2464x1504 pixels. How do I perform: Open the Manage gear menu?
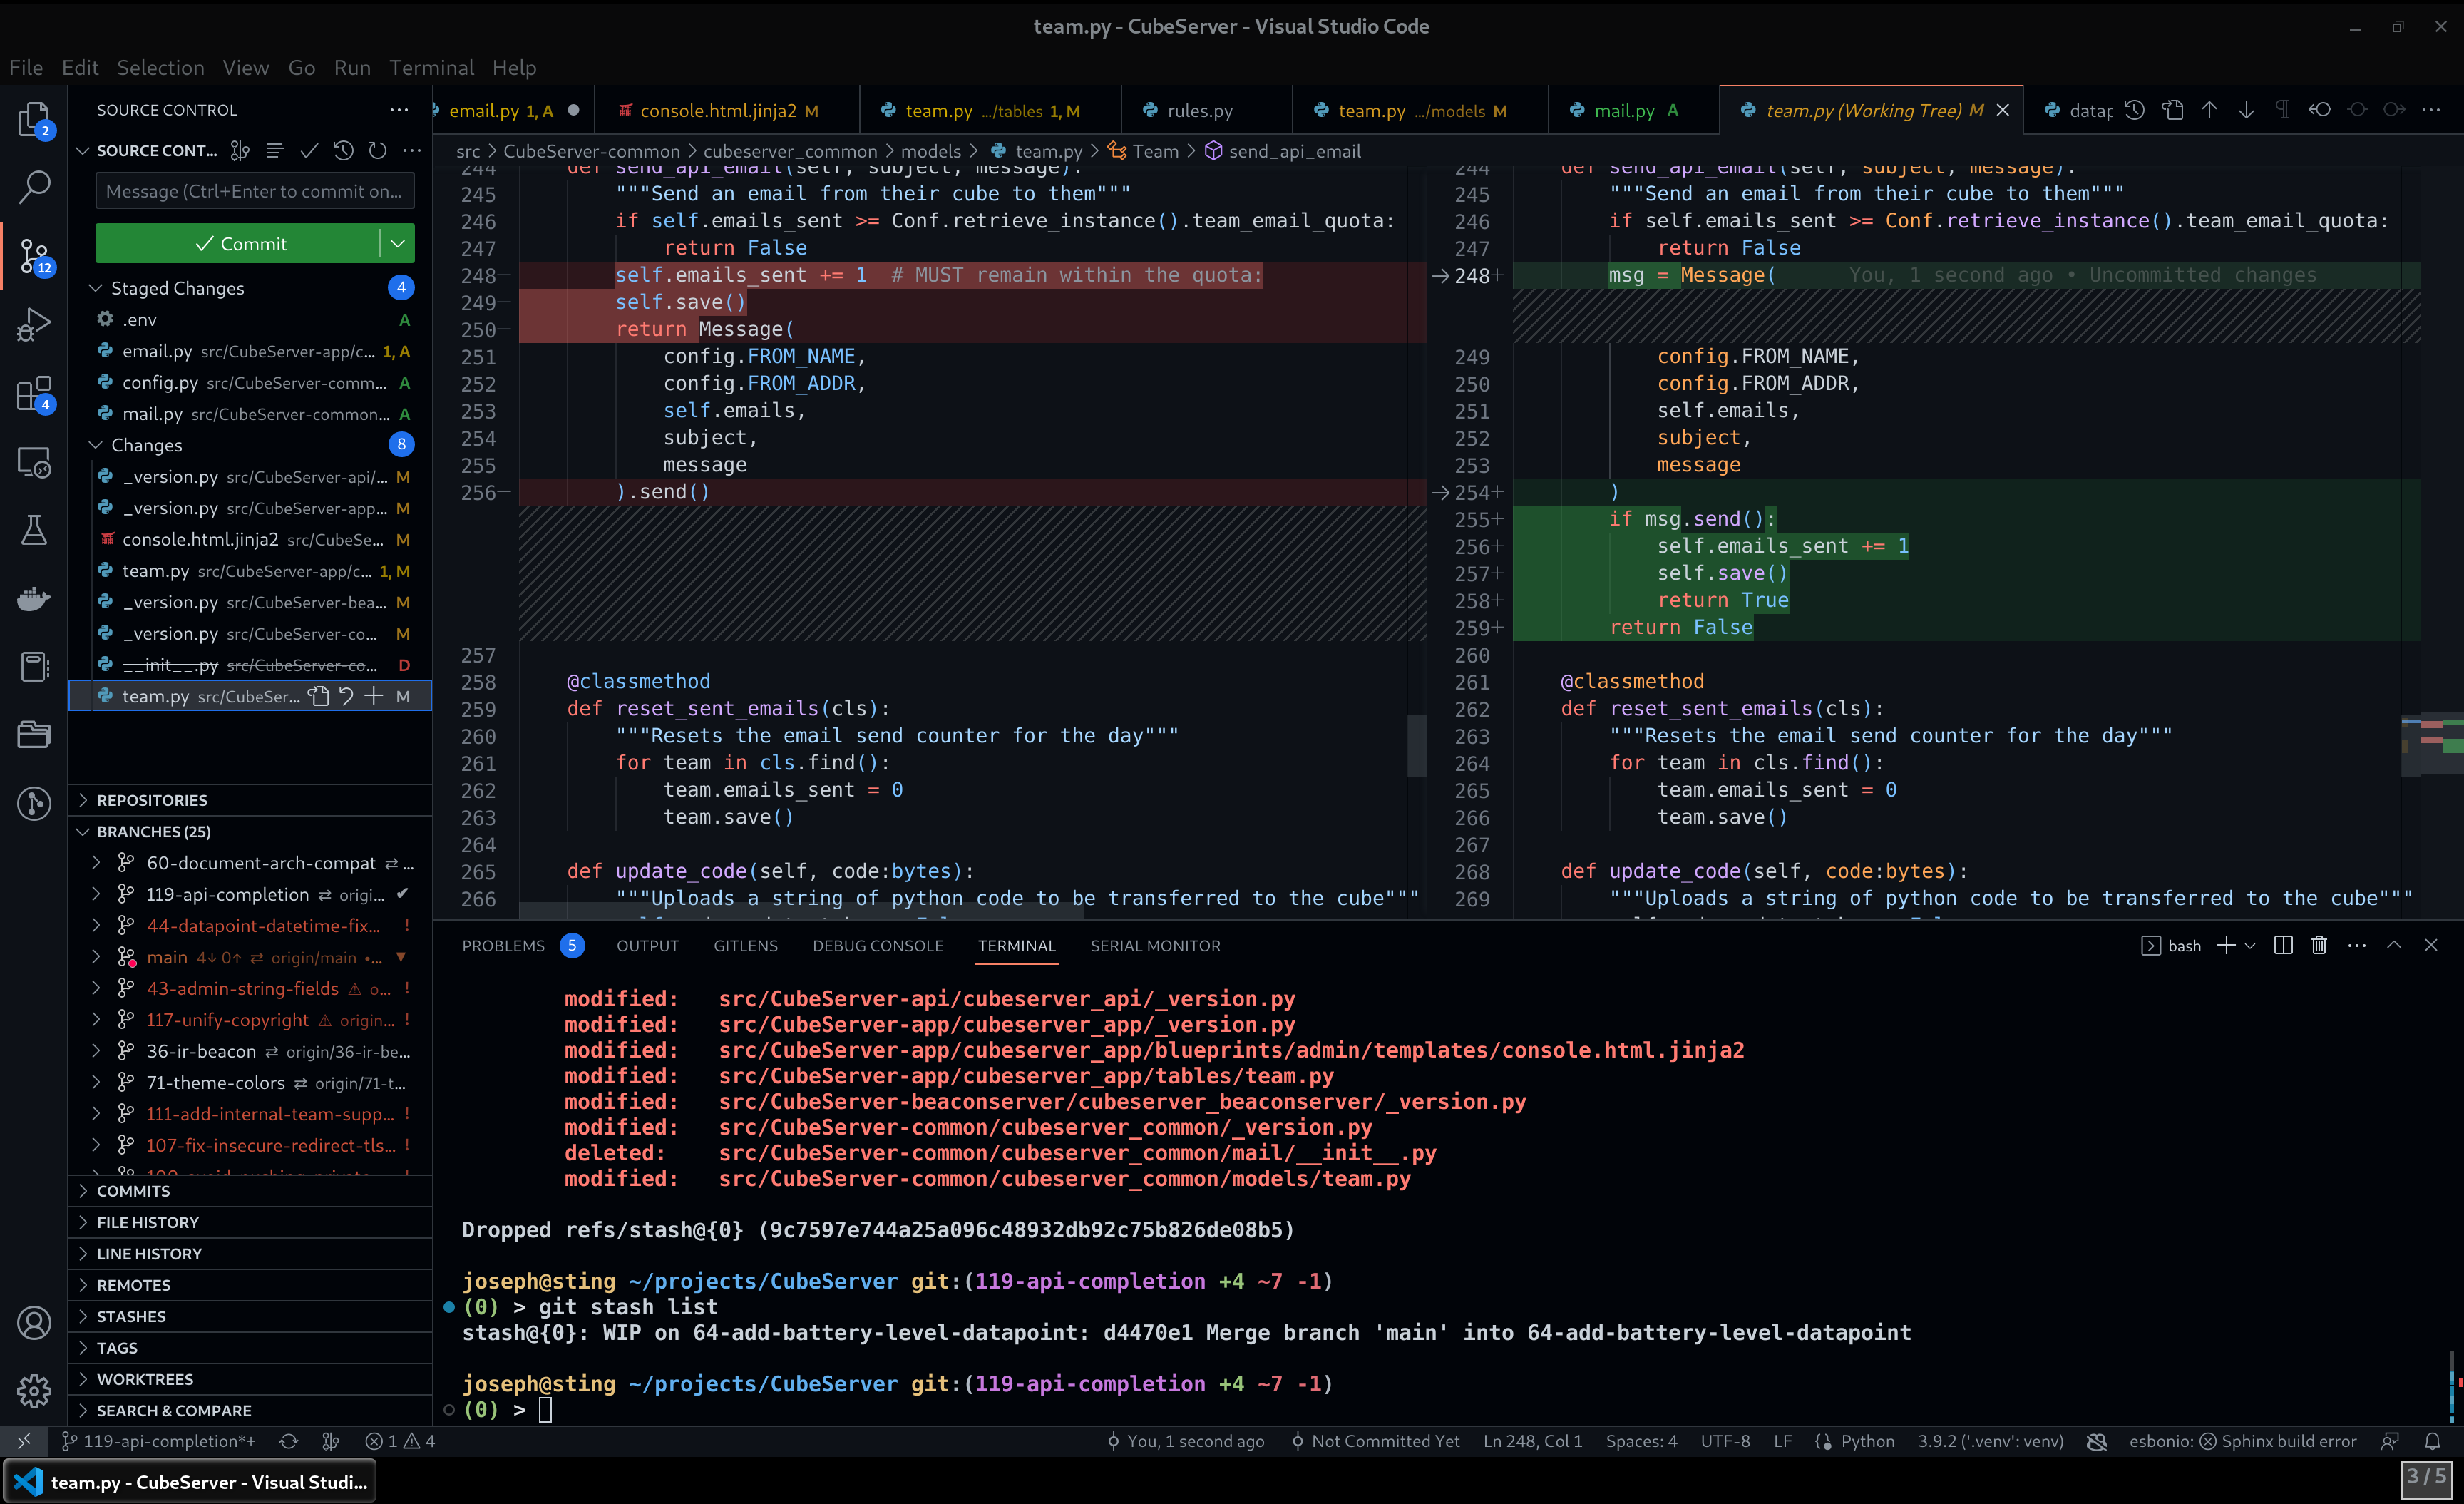(34, 1391)
